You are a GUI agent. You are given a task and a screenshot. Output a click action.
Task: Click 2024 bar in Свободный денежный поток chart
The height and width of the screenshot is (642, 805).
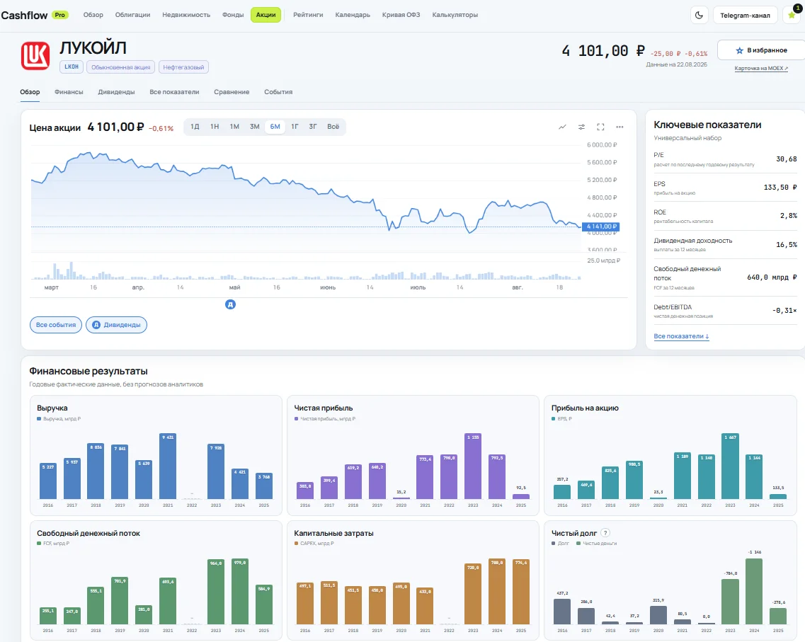point(240,591)
